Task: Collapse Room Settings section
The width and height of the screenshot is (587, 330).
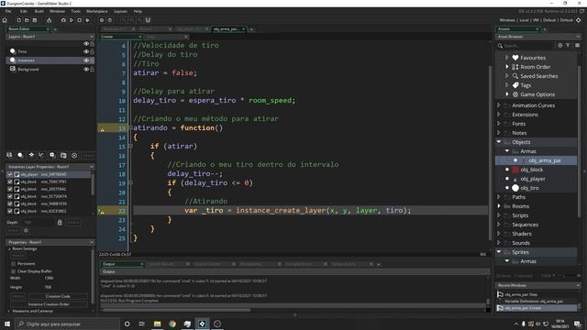Action: pyautogui.click(x=10, y=248)
